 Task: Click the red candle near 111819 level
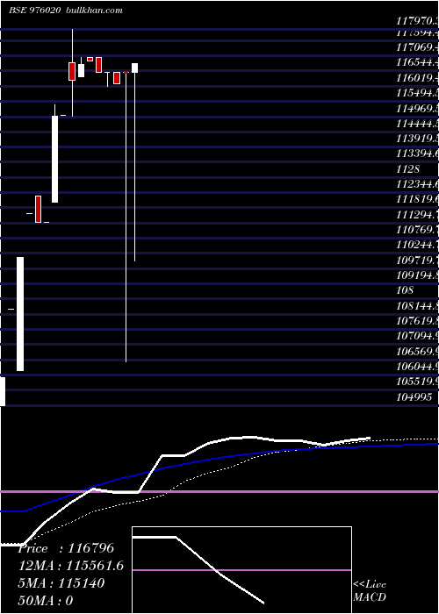pos(38,209)
